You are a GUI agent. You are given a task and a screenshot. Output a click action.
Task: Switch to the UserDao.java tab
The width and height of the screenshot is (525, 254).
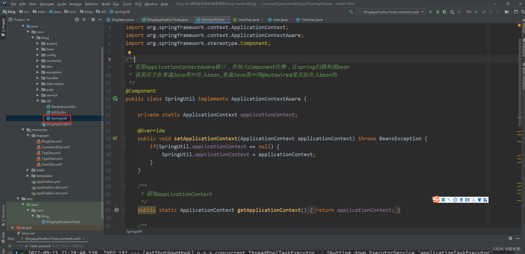click(x=248, y=19)
